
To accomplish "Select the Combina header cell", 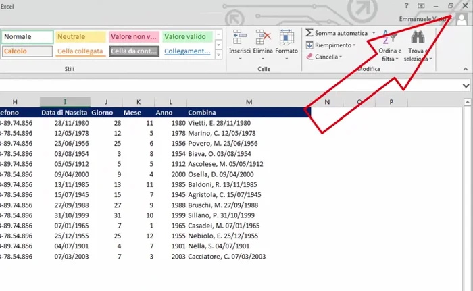I will click(249, 113).
